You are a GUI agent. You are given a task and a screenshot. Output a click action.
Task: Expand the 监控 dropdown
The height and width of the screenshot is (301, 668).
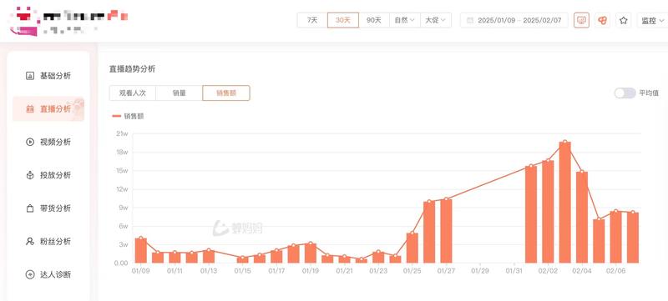point(652,20)
